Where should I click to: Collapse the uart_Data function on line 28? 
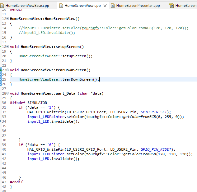pos(8,93)
